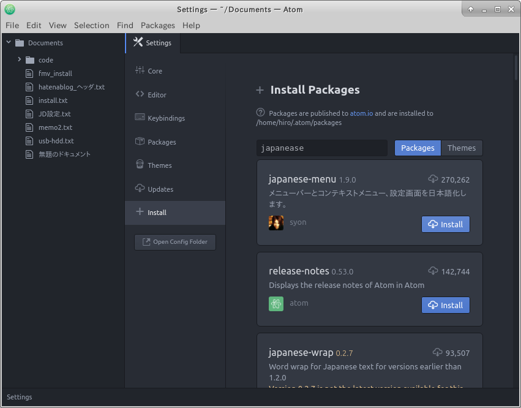Expand the code folder chevron
This screenshot has width=521, height=408.
click(19, 59)
